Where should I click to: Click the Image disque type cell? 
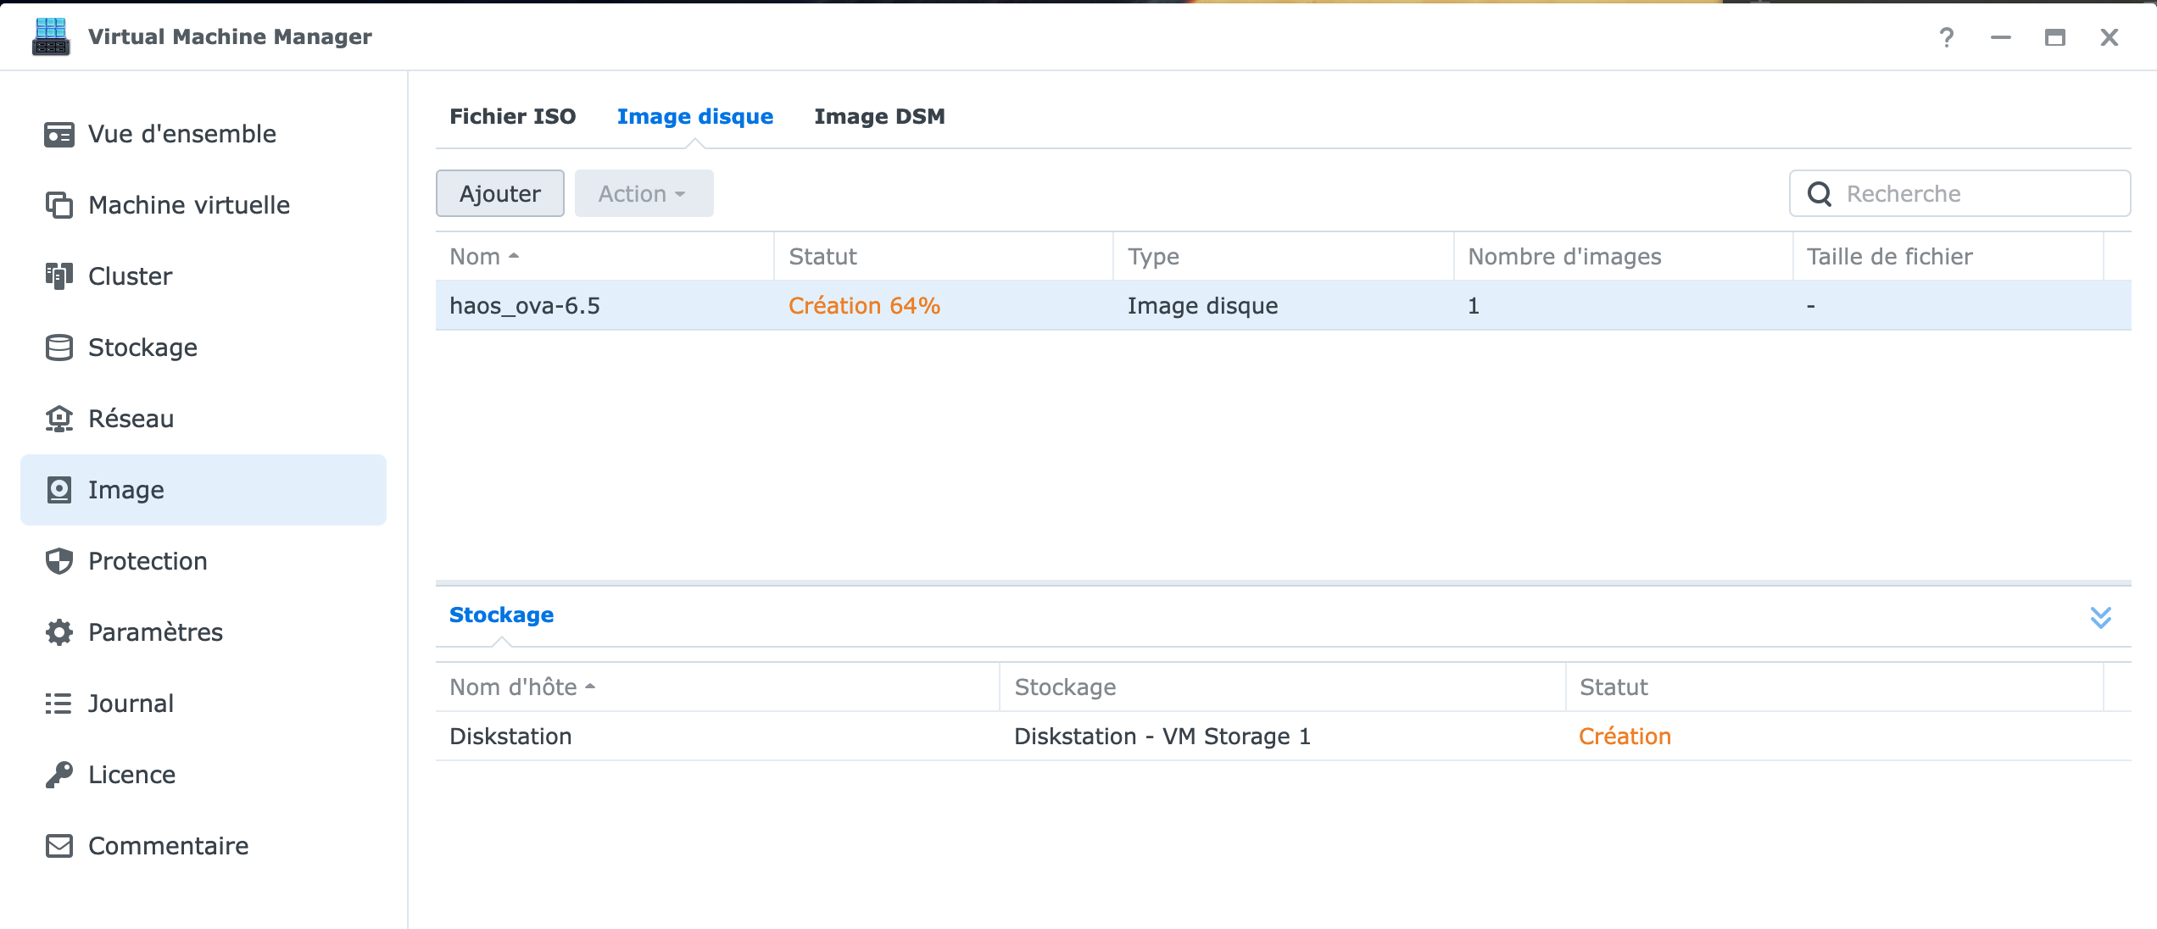pyautogui.click(x=1202, y=306)
